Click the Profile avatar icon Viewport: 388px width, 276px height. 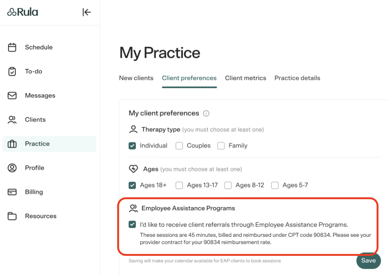point(12,168)
